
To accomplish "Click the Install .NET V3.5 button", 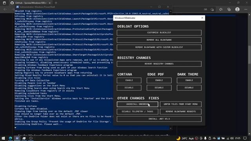I will click(159, 119).
